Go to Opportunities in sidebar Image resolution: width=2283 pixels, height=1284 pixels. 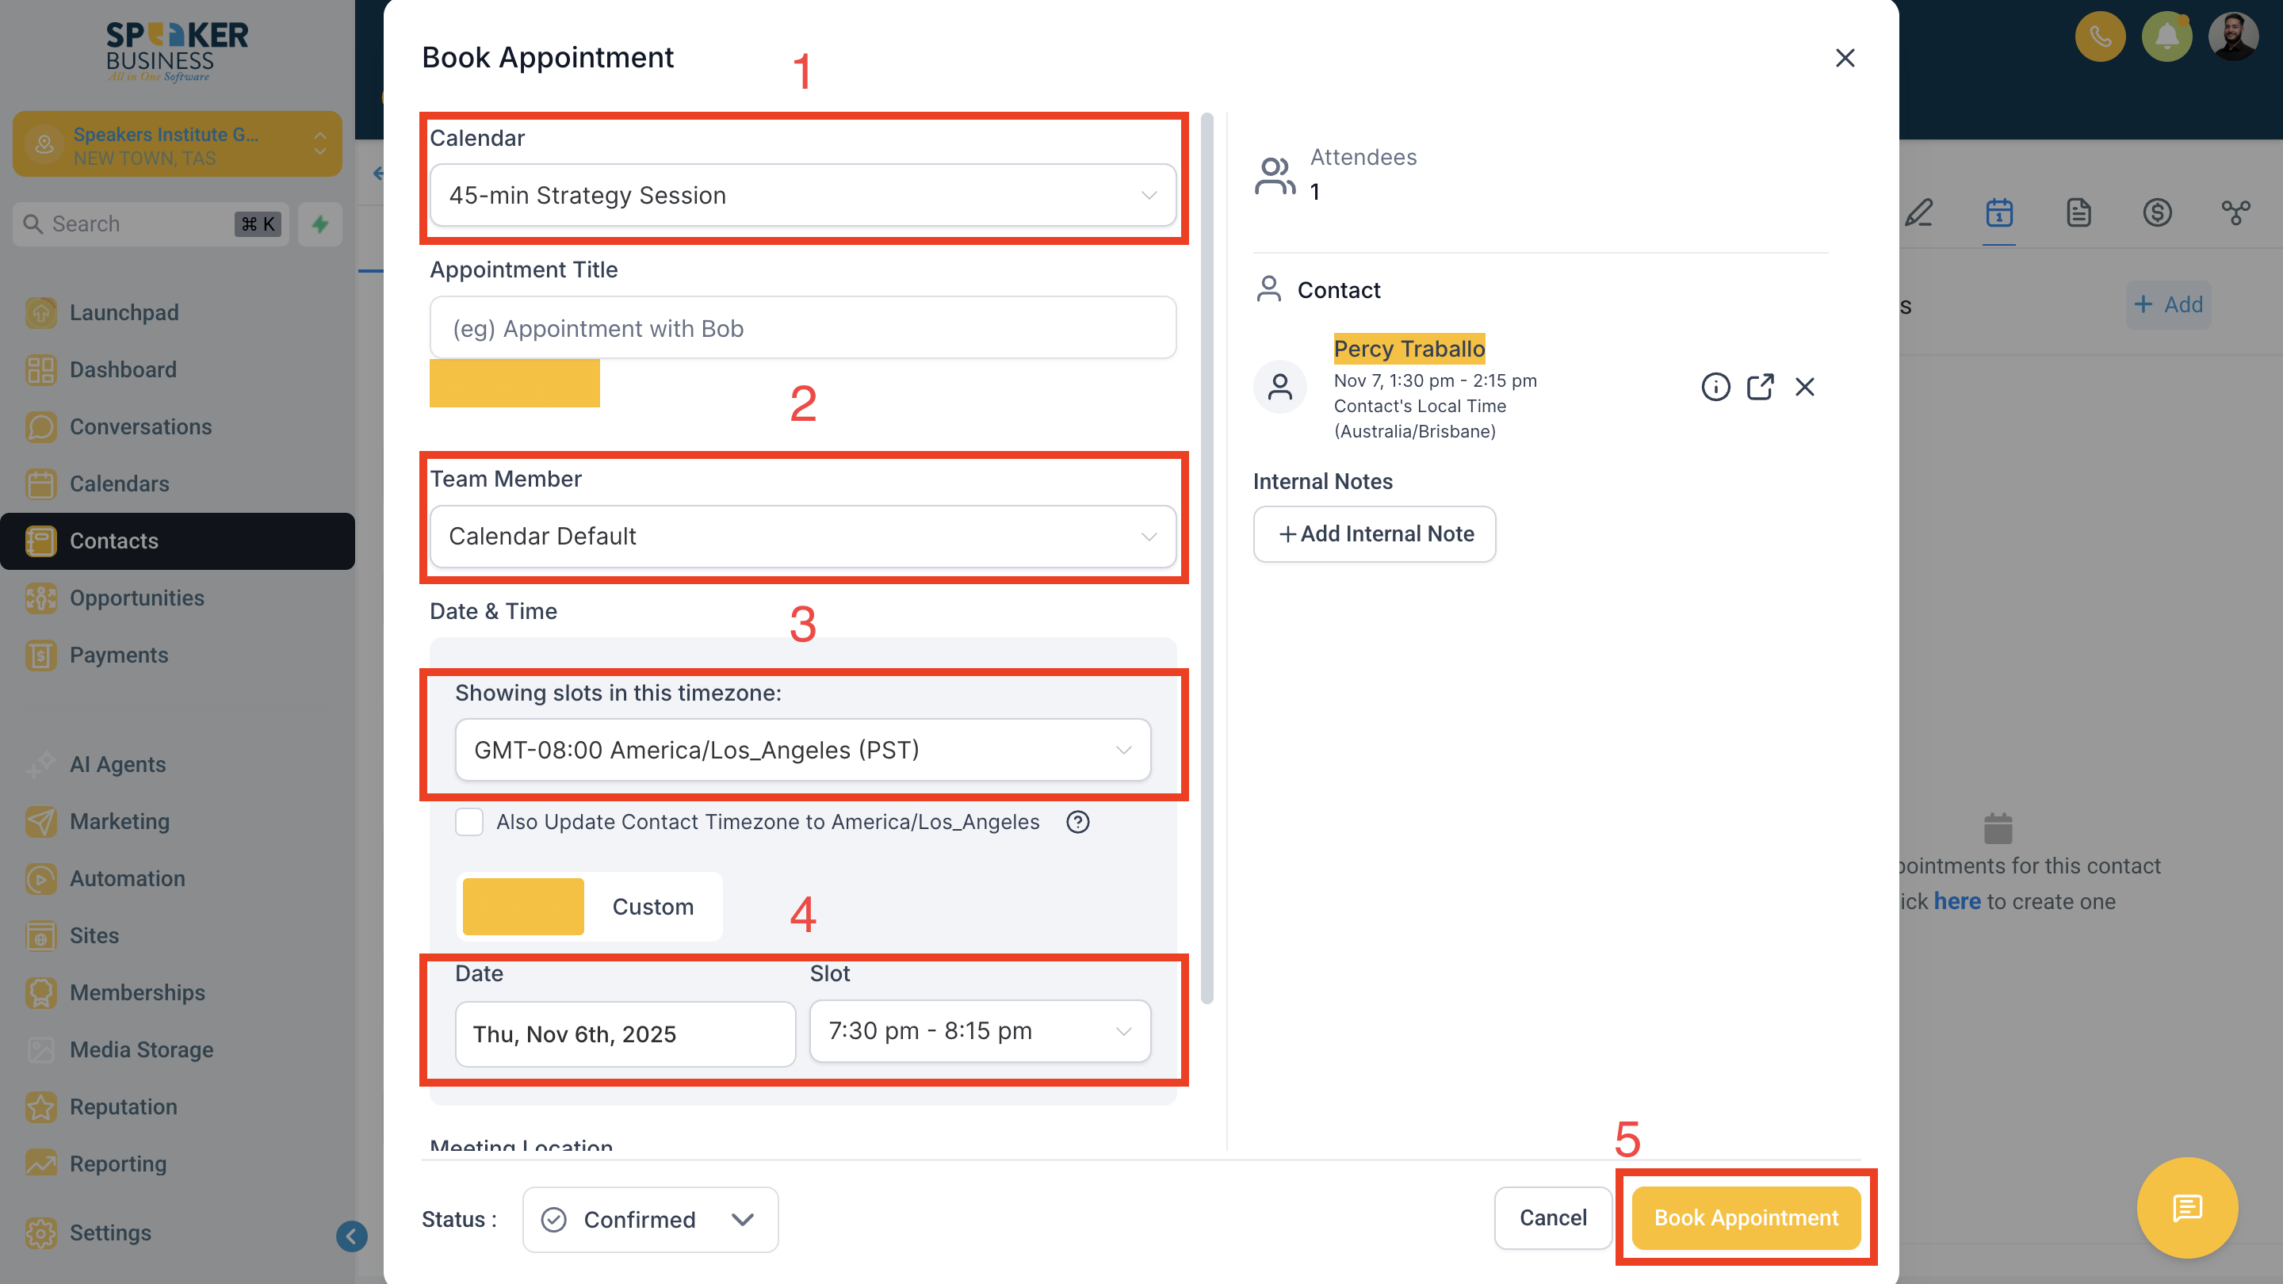(x=136, y=598)
